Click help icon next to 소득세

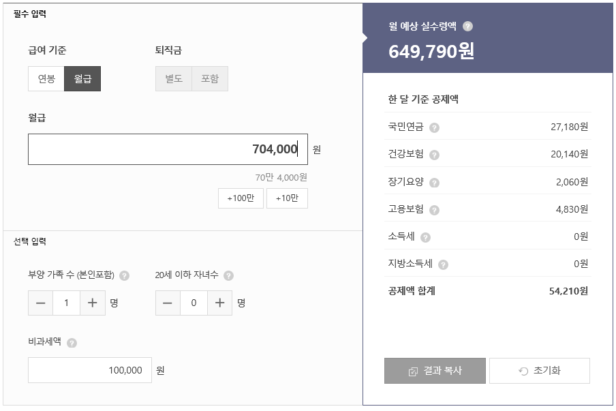point(425,237)
